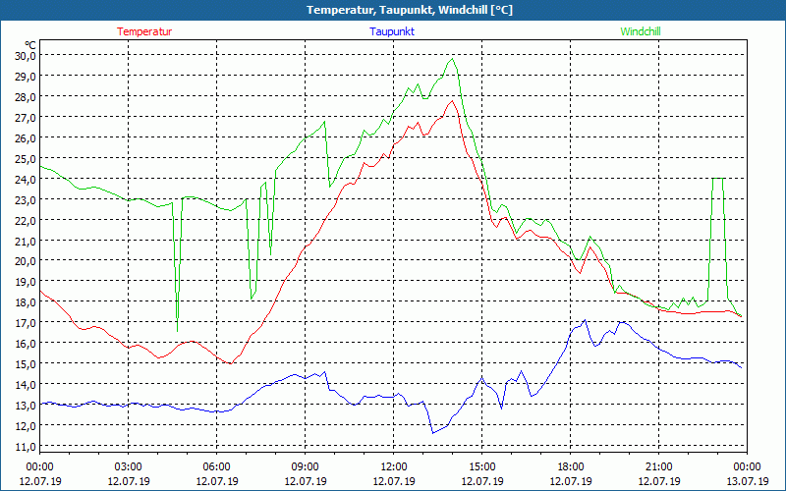Click the '12:00' time axis label

coord(394,467)
